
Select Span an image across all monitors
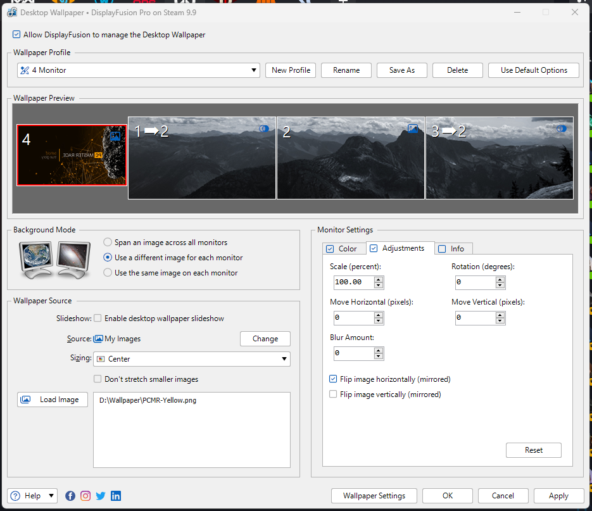(108, 243)
